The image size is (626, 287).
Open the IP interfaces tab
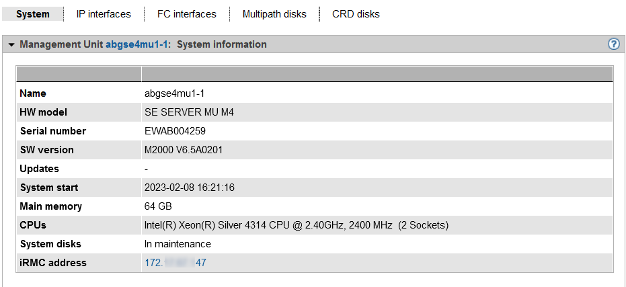(x=104, y=14)
